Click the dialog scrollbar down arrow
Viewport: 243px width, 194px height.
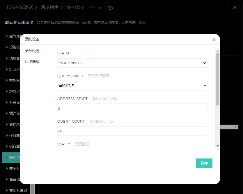point(217,146)
